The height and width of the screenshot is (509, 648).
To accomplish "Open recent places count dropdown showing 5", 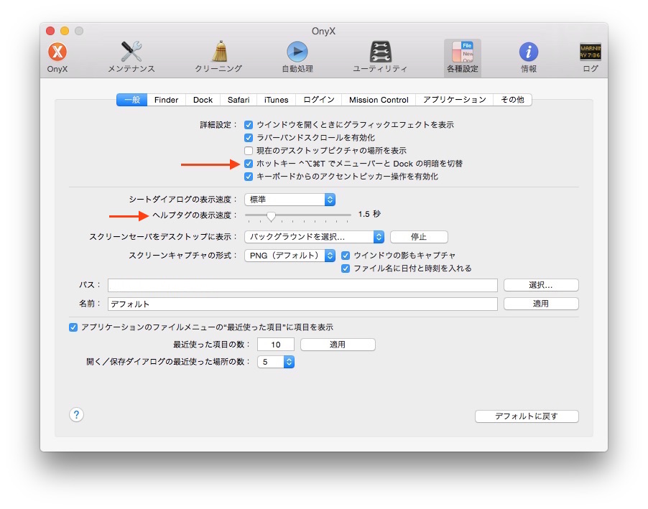I will pyautogui.click(x=276, y=362).
